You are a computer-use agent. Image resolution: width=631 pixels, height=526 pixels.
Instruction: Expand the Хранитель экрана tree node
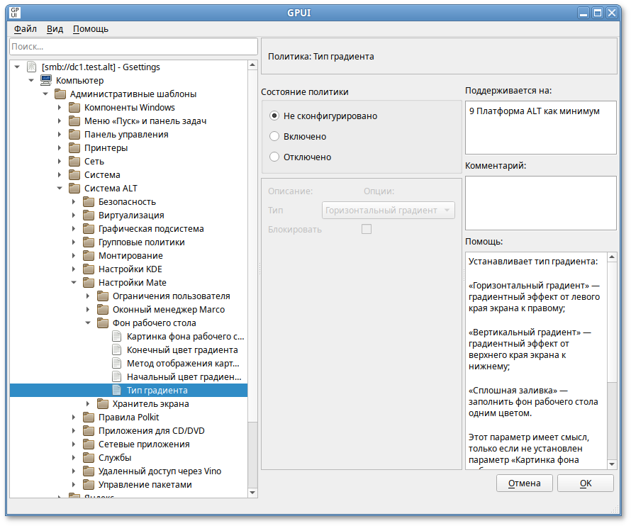[88, 404]
